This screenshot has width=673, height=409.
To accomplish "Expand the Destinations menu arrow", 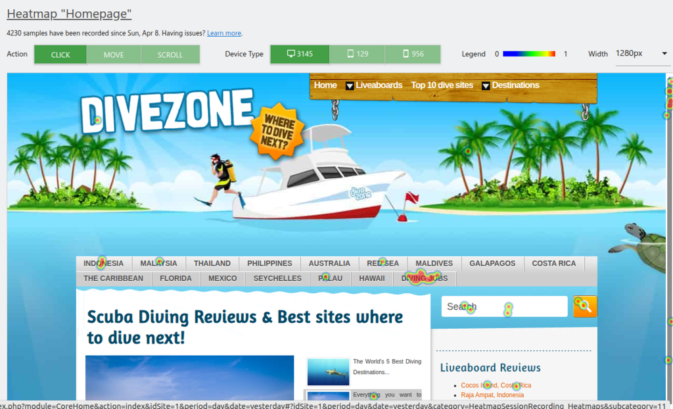I will 486,85.
